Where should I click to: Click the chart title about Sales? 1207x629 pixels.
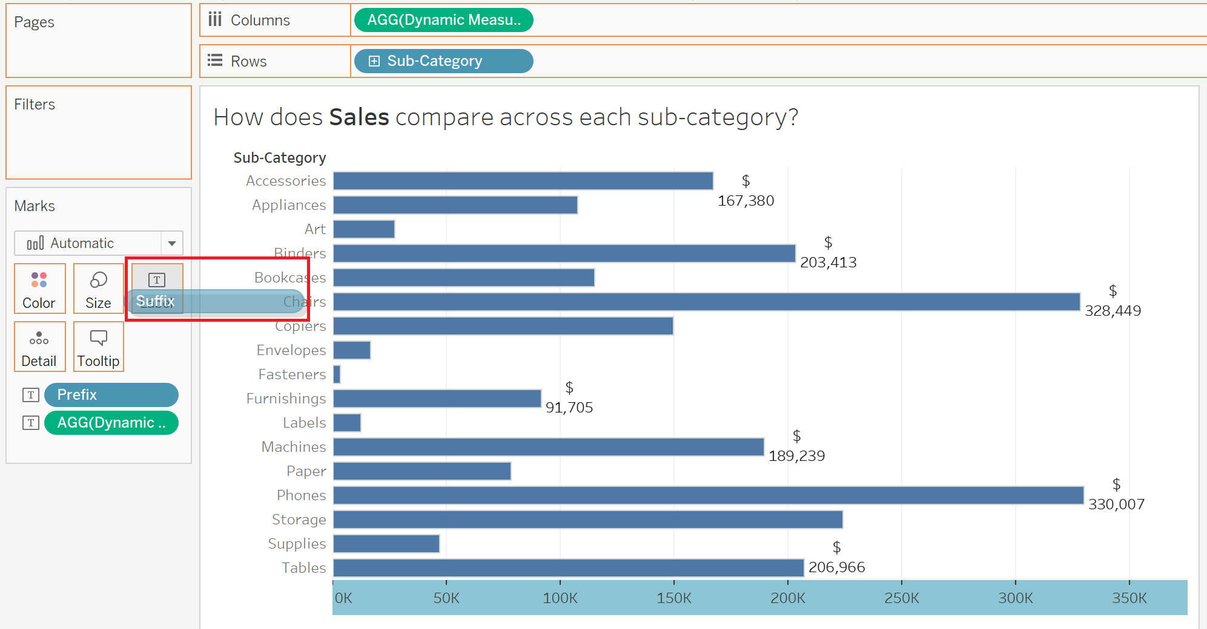506,117
